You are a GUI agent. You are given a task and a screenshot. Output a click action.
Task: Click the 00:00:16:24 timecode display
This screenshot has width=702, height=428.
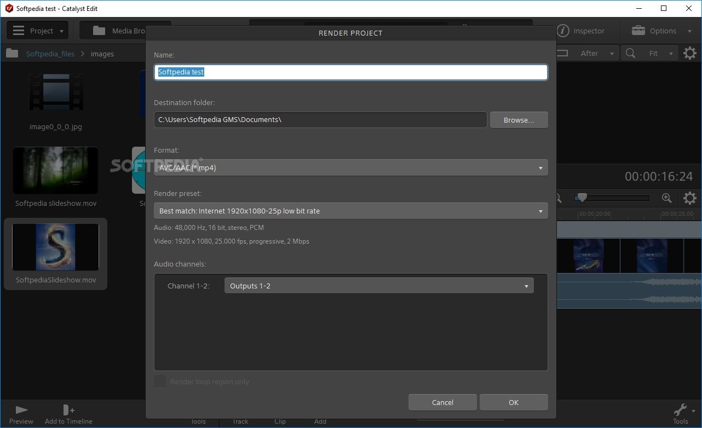click(659, 176)
